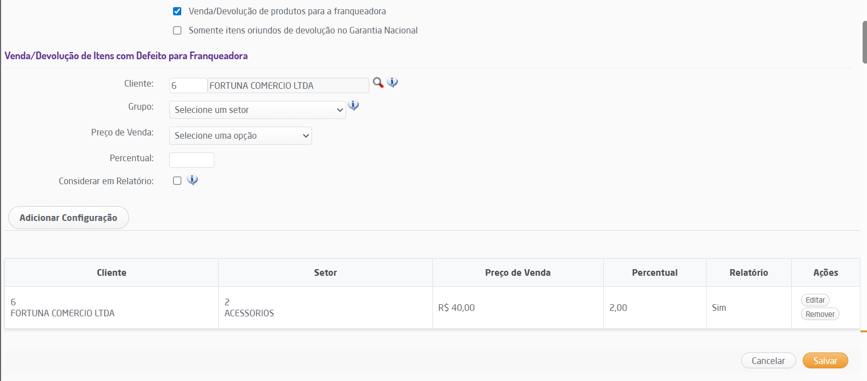Tick the Considerar em Relatório checkbox
This screenshot has height=381, width=867.
tap(177, 181)
